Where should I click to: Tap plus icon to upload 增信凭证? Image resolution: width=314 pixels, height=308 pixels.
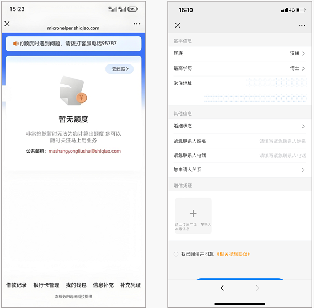[193, 214]
